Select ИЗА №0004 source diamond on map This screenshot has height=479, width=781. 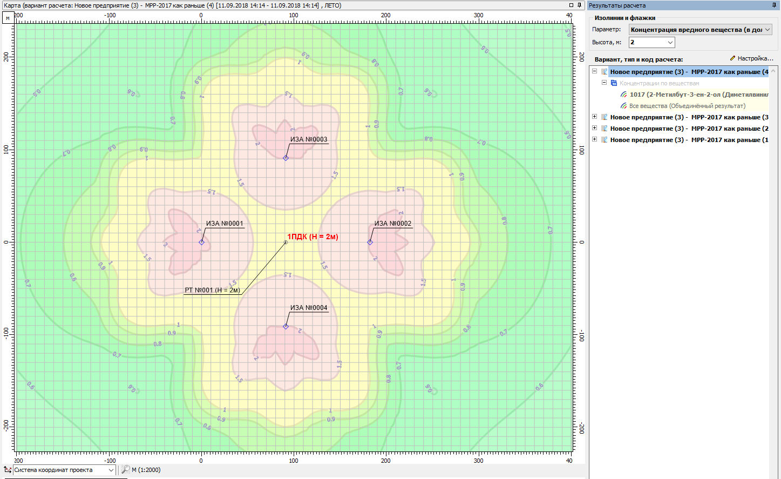(286, 327)
